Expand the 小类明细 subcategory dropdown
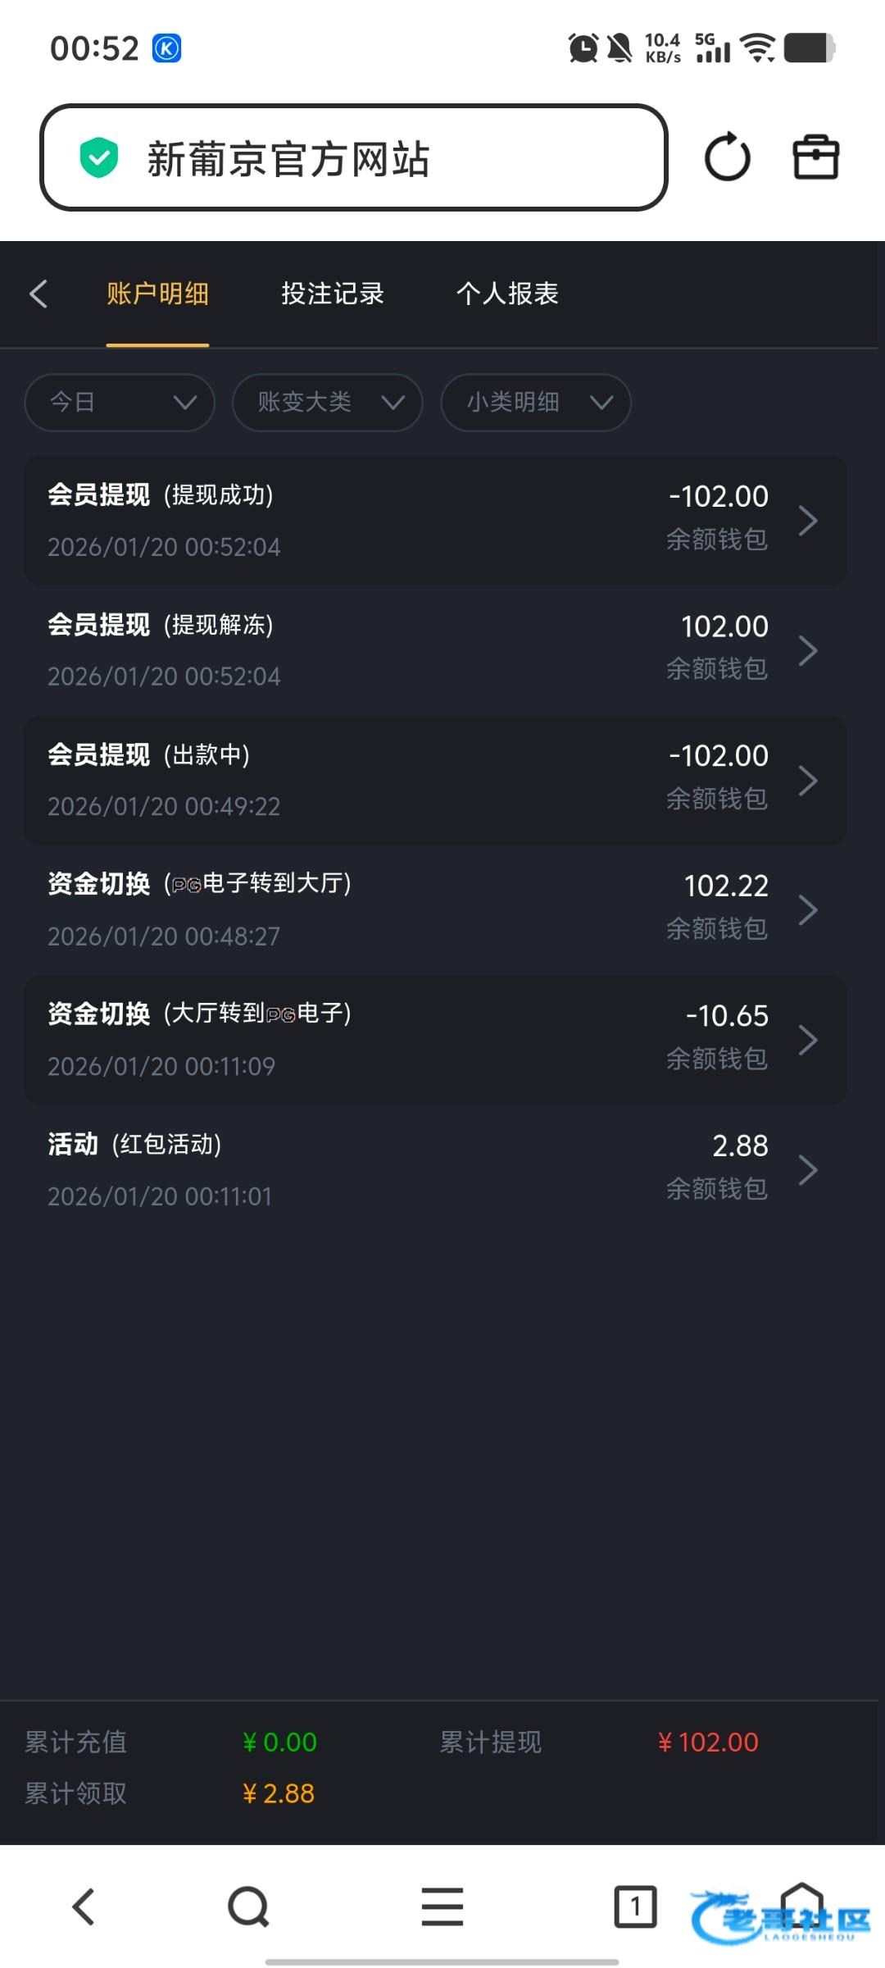Viewport: 885px width, 1968px height. (x=535, y=402)
